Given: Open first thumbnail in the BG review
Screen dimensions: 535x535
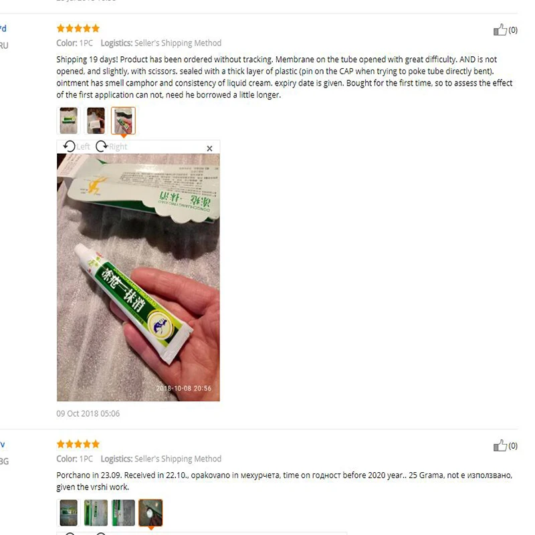Looking at the screenshot, I should click(x=69, y=512).
